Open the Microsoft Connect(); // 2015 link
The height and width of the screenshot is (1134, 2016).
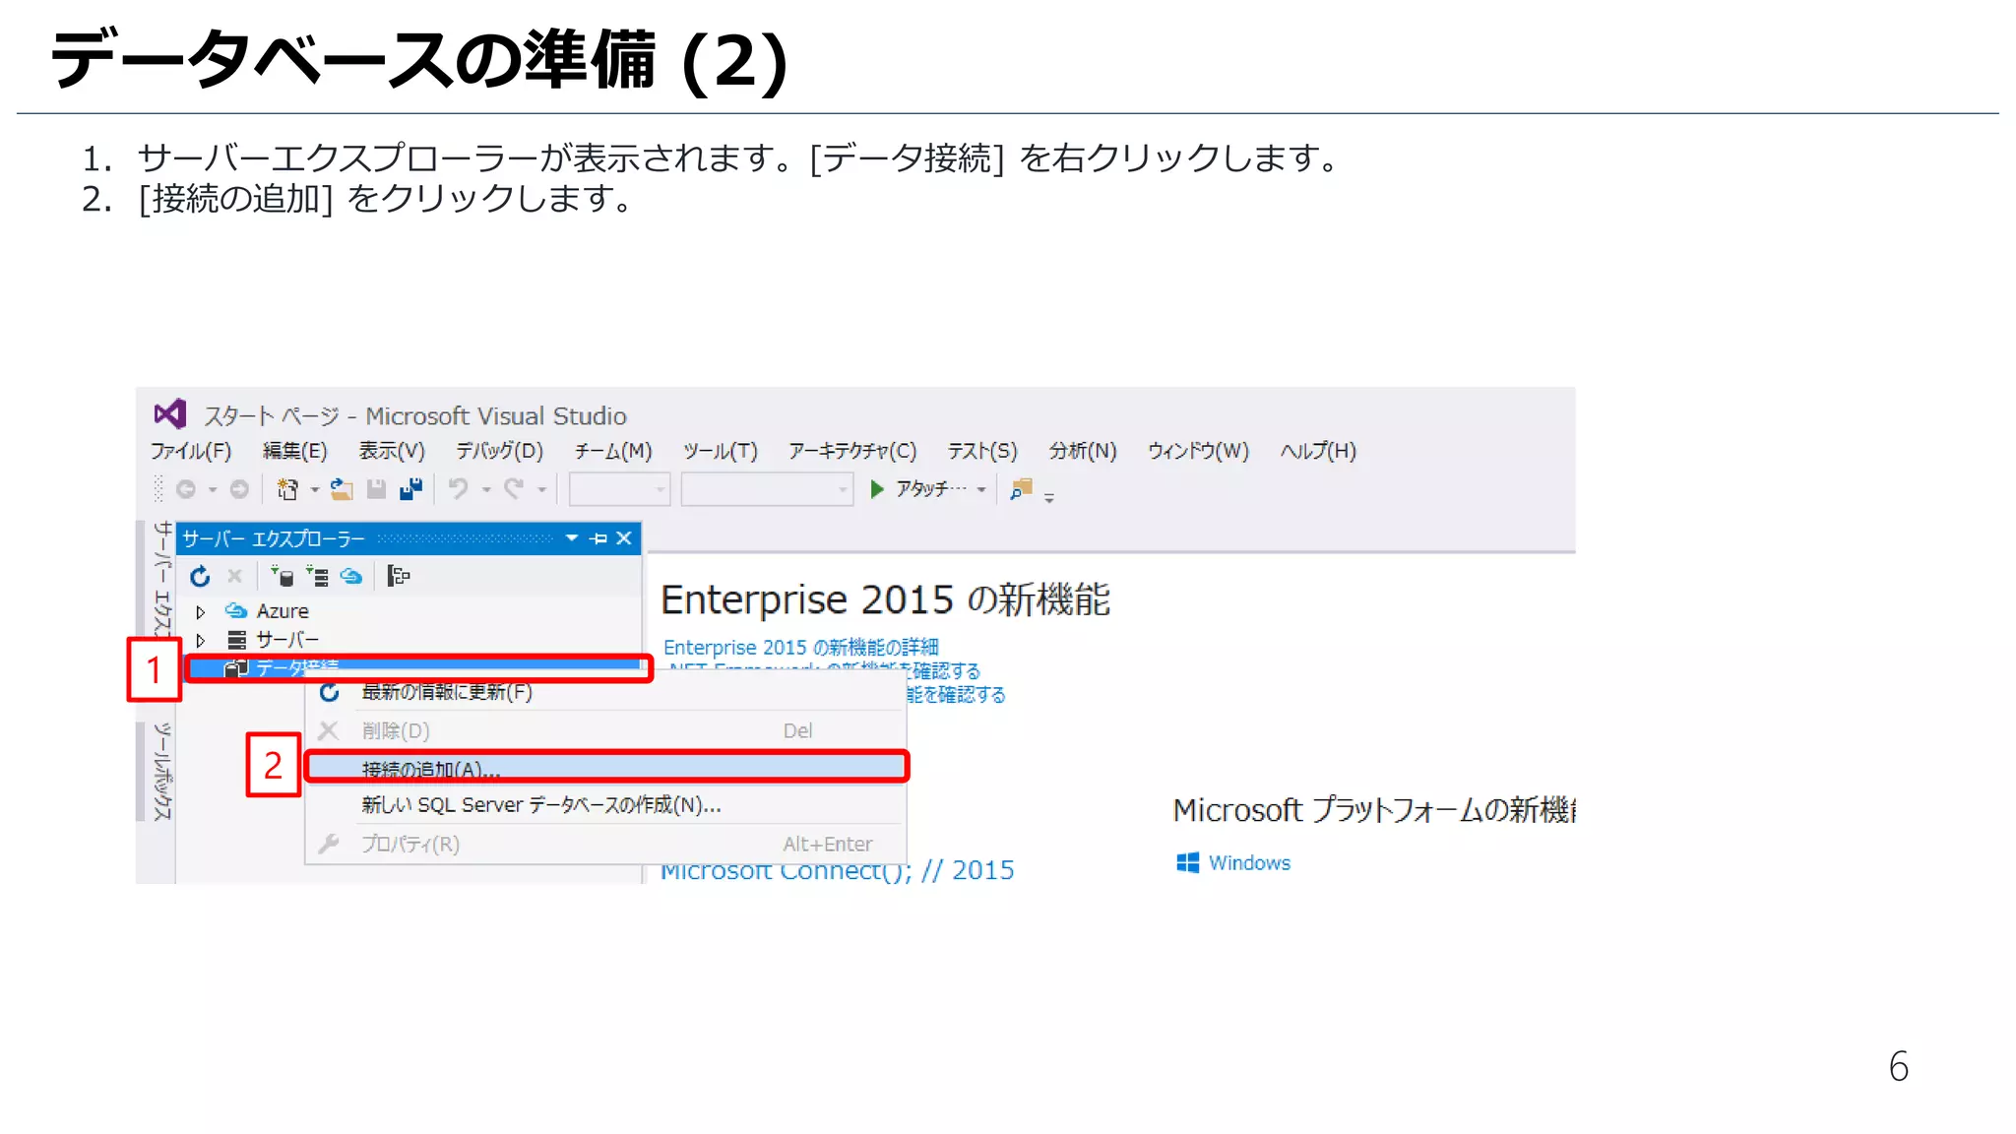[x=838, y=871]
